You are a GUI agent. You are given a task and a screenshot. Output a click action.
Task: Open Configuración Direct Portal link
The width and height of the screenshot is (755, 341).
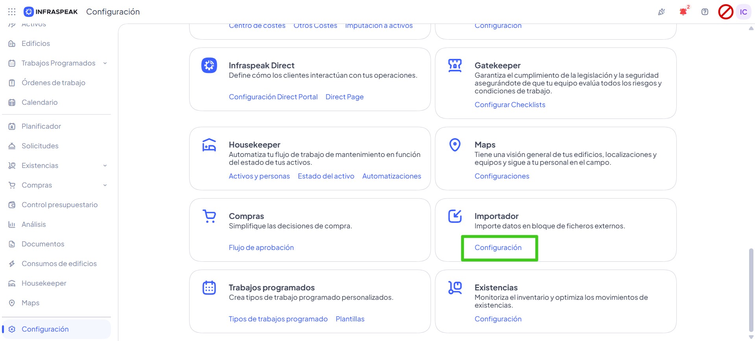tap(273, 97)
